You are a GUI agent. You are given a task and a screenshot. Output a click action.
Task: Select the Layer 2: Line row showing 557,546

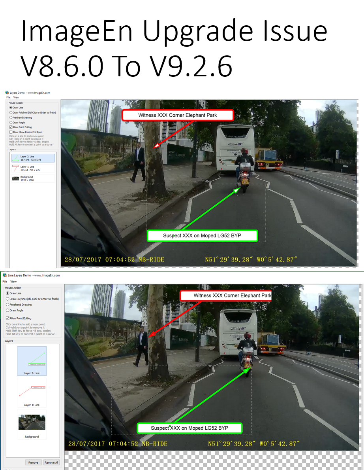(33, 158)
